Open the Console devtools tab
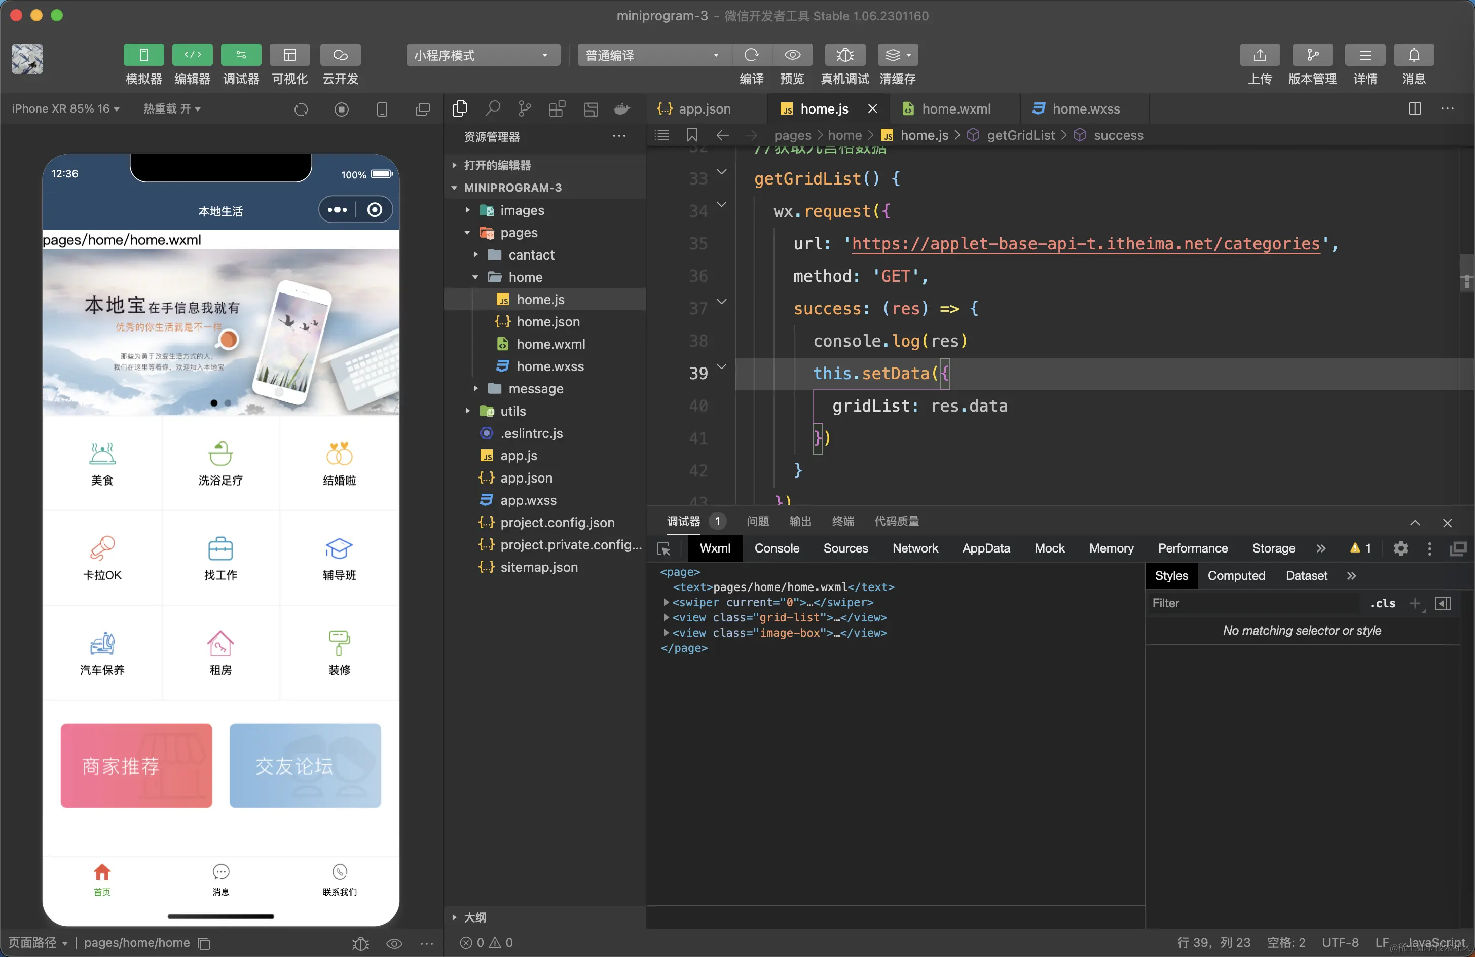1475x957 pixels. (x=777, y=548)
